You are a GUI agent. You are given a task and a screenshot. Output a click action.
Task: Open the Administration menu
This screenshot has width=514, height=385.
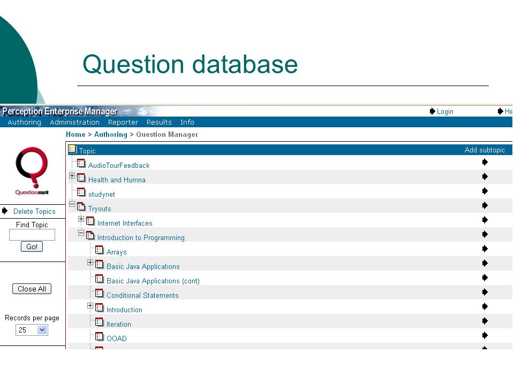click(x=75, y=122)
